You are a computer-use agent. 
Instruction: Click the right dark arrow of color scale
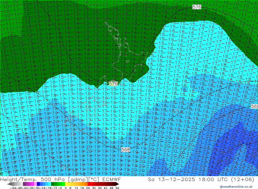tap(117, 184)
